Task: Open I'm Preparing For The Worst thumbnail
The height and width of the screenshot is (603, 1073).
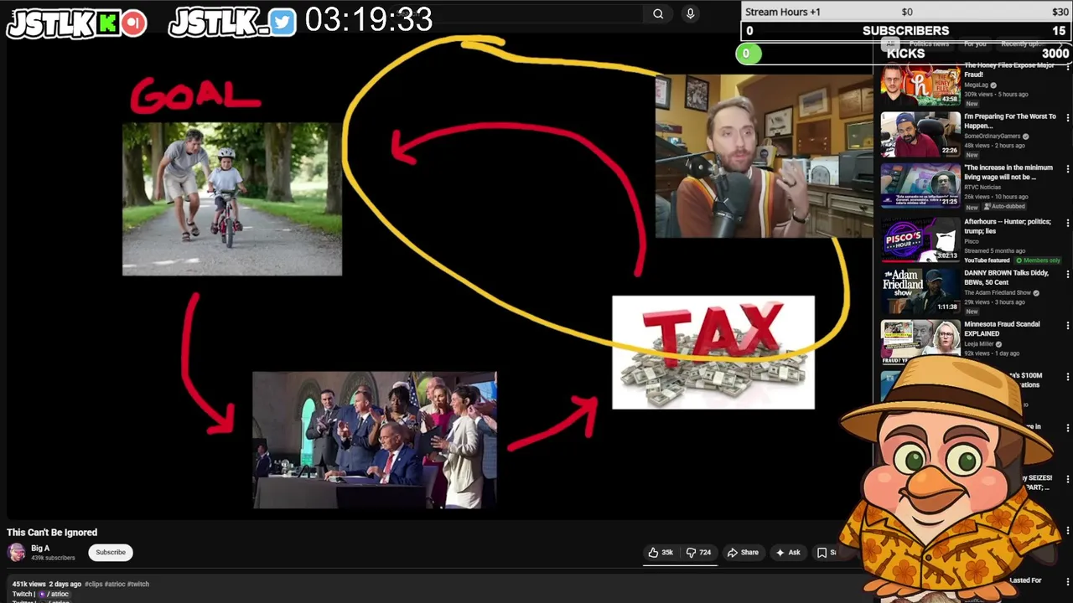Action: click(x=920, y=134)
